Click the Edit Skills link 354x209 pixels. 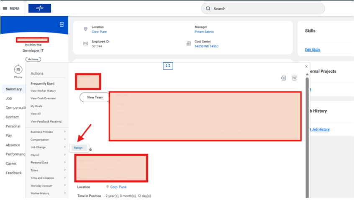[x=313, y=50]
